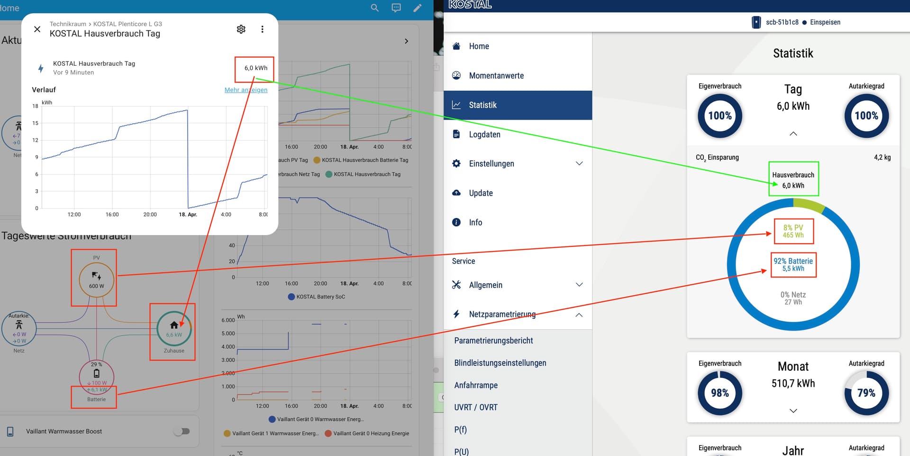Viewport: 910px width, 456px height.
Task: Toggle the Vaillant Warmwasser Boost switch
Action: 182,431
